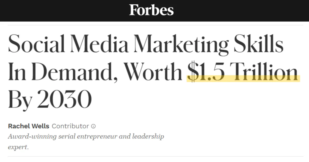
Task: Click the Contributor label
Action: [70, 126]
